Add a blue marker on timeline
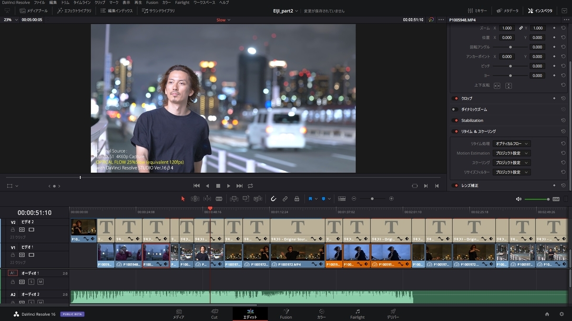 (x=324, y=199)
